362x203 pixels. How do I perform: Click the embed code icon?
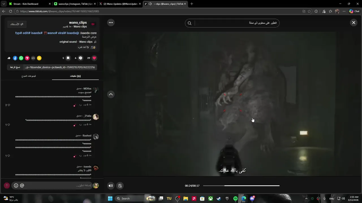tap(33, 58)
